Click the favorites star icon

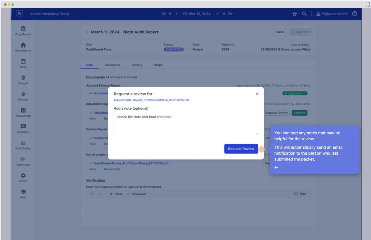[x=295, y=14]
